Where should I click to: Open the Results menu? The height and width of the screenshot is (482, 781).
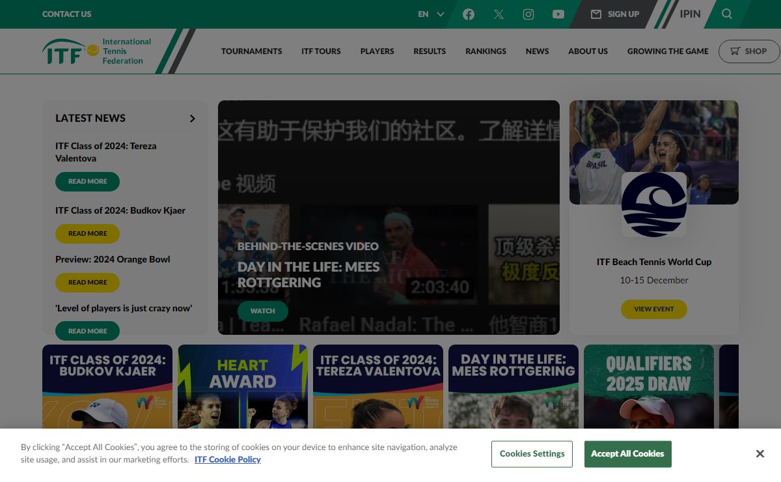430,51
